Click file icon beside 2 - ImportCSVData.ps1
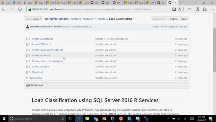 tap(27, 44)
